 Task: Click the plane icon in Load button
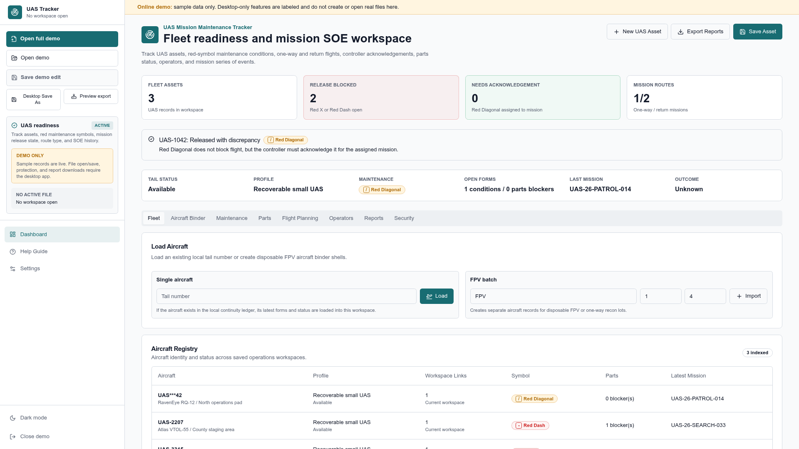(429, 296)
